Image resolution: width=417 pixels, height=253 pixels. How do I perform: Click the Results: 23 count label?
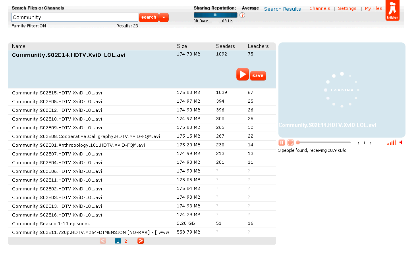(127, 26)
